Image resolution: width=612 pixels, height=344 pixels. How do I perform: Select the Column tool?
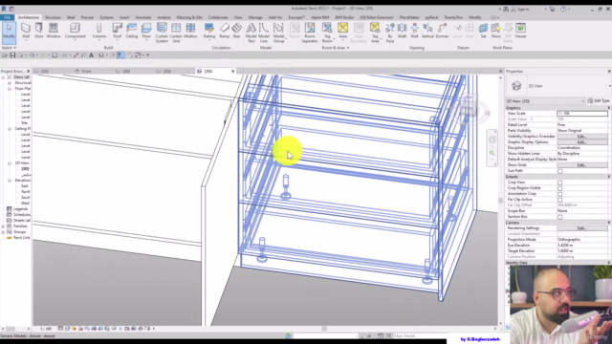click(99, 31)
